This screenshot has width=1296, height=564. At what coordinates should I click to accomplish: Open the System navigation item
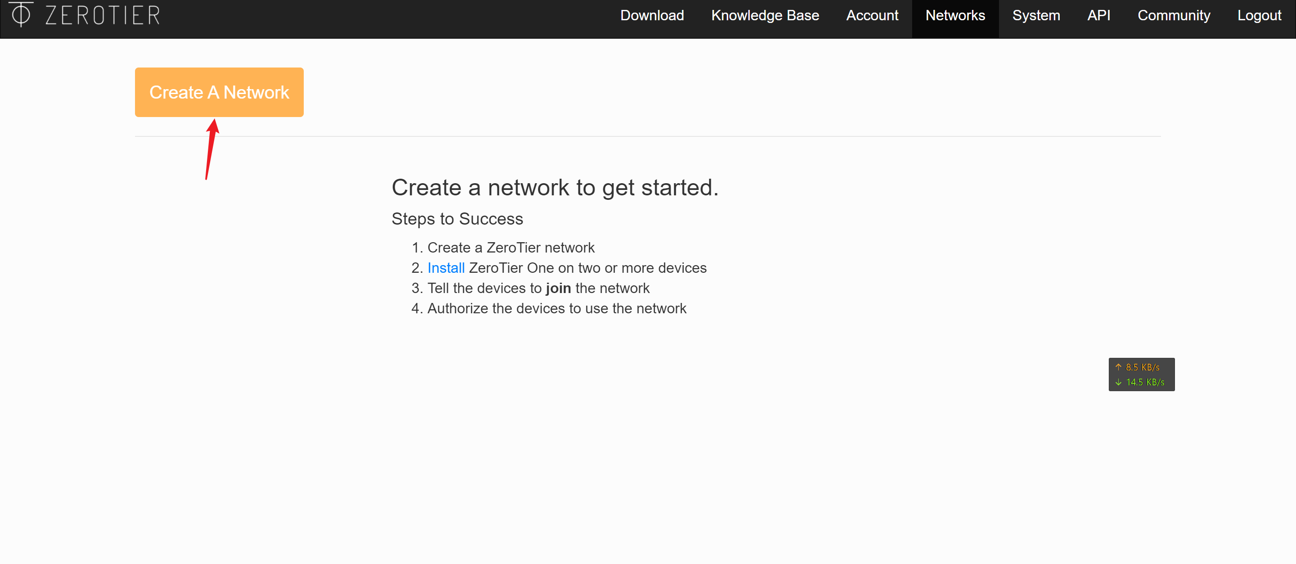click(1036, 15)
